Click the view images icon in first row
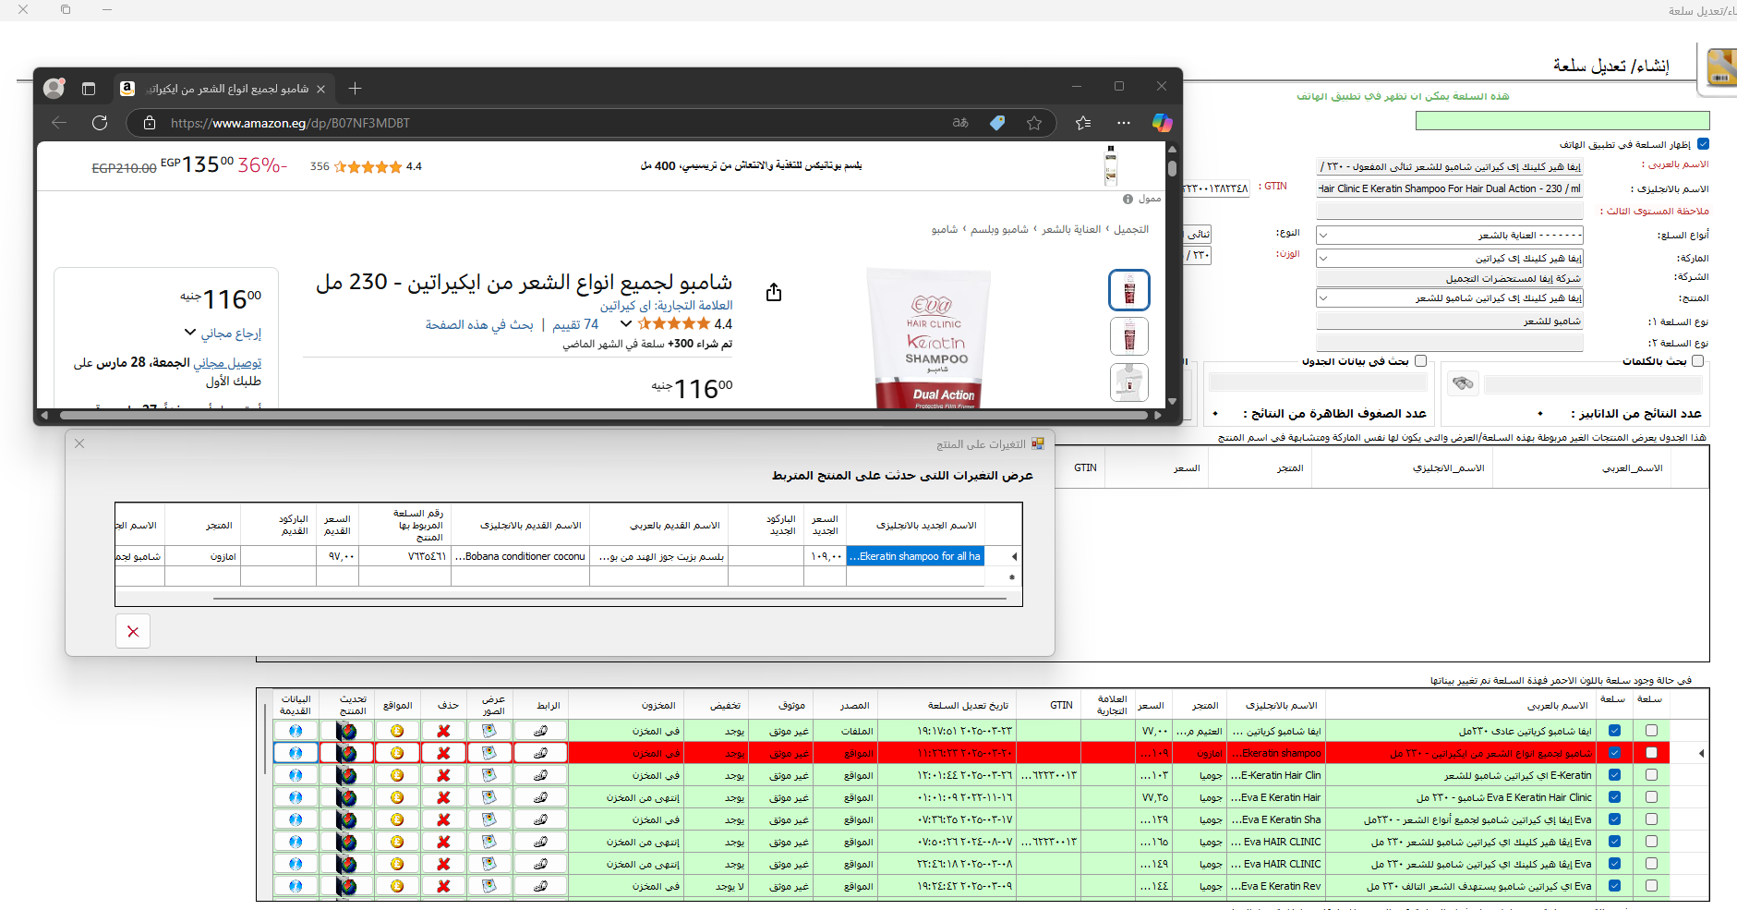 click(489, 731)
